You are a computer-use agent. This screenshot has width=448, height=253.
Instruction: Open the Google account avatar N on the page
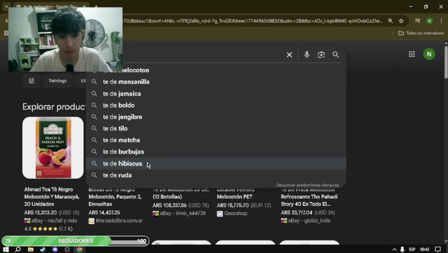click(x=429, y=54)
